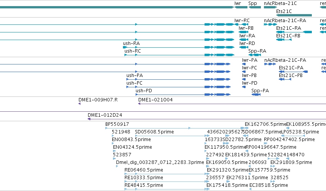This screenshot has width=326, height=191.
Task: Select the SD22782.5prime EST label
Action: tap(242, 140)
